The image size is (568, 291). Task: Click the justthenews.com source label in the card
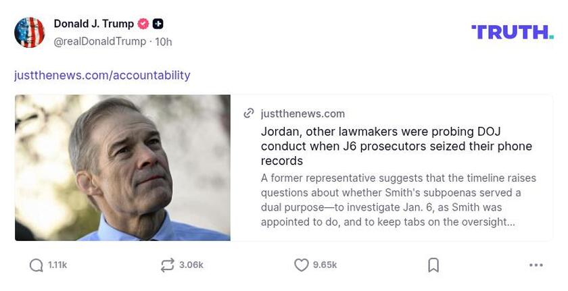coord(302,113)
